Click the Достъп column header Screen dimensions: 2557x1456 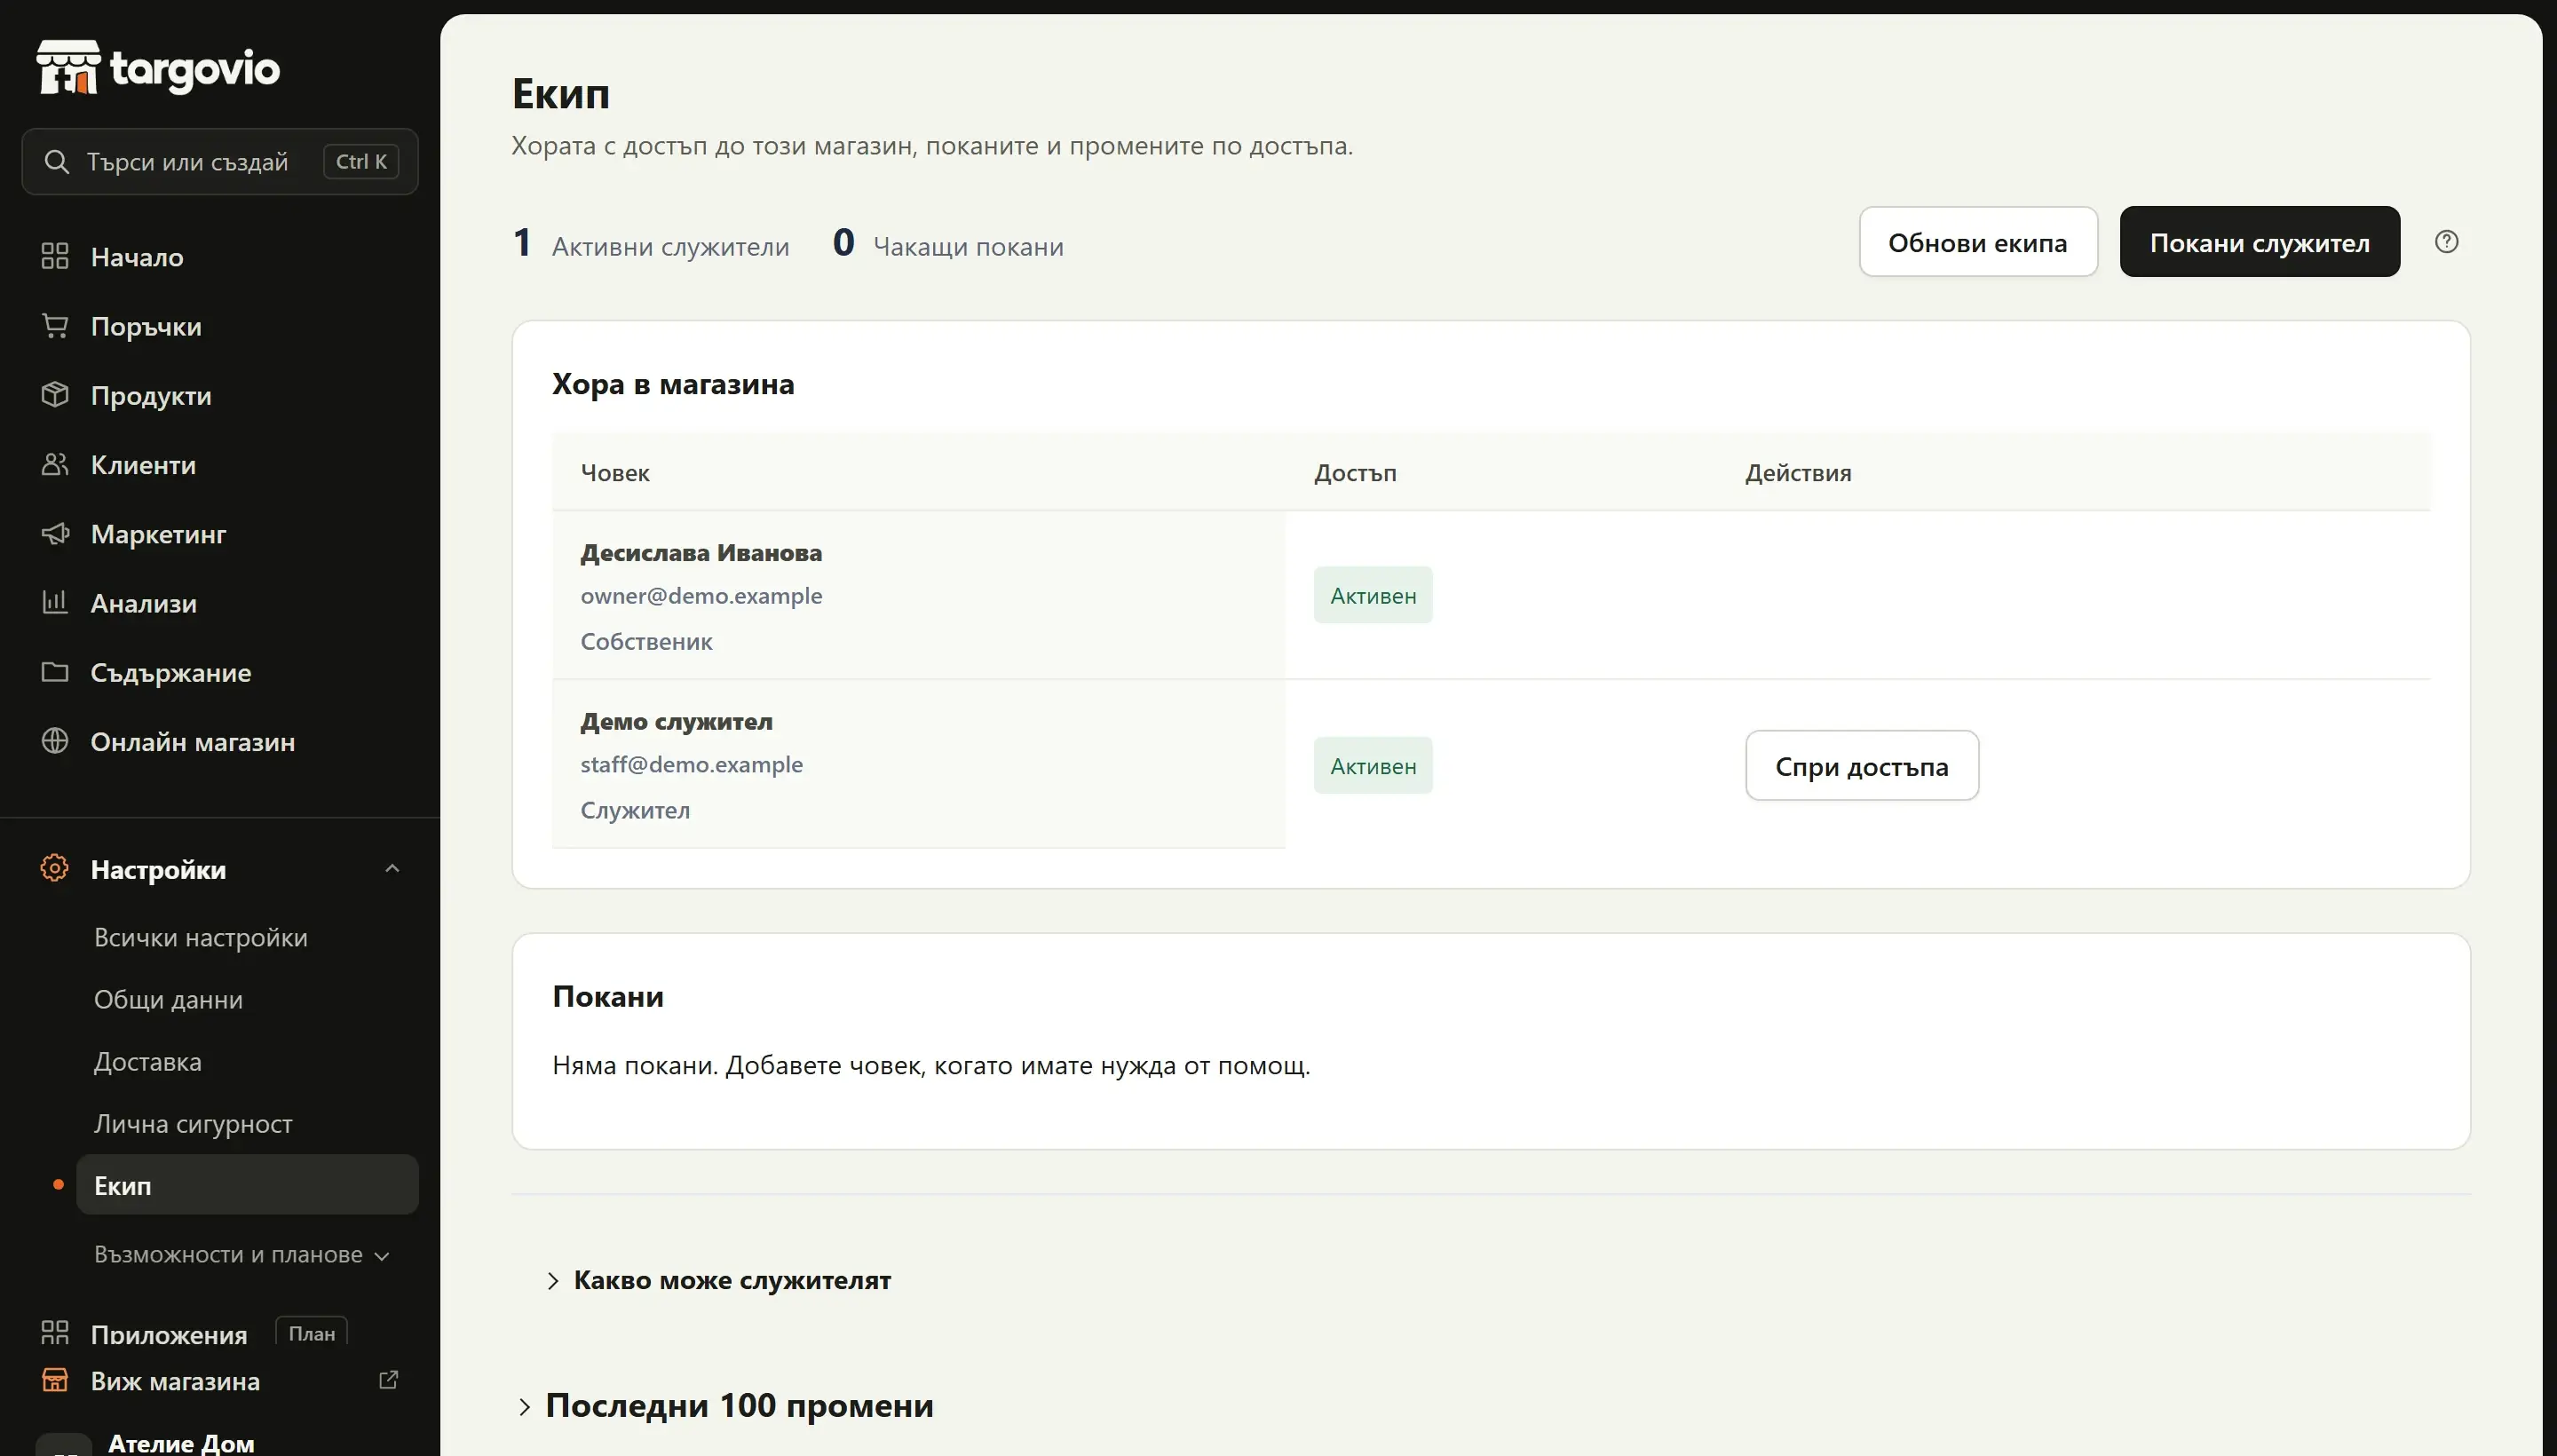point(1355,472)
